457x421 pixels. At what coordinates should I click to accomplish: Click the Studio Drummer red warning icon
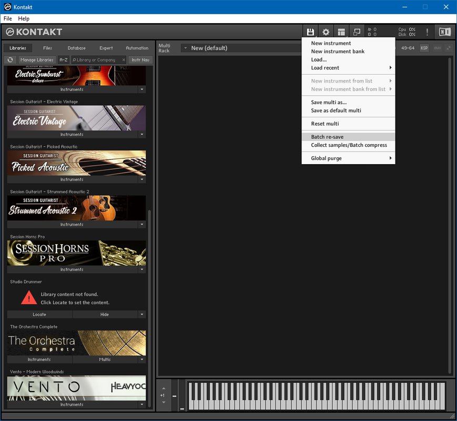[x=29, y=298]
